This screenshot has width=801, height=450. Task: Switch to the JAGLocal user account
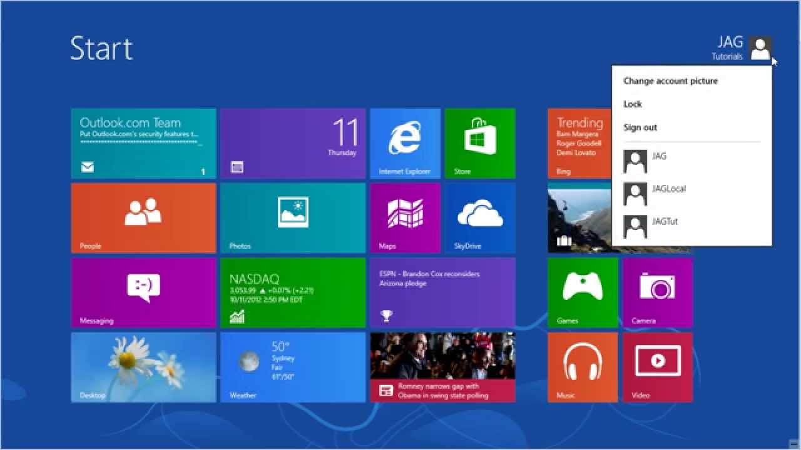(x=691, y=194)
